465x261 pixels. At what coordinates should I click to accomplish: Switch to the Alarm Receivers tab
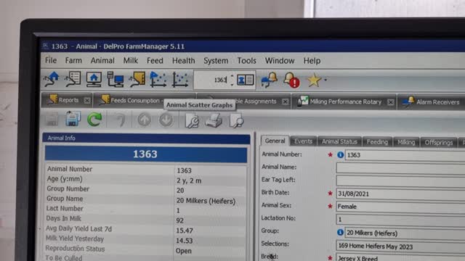(x=432, y=101)
